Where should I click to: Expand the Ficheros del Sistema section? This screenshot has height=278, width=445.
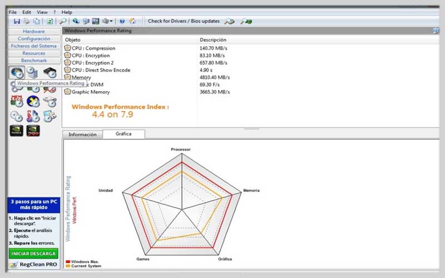(x=34, y=46)
